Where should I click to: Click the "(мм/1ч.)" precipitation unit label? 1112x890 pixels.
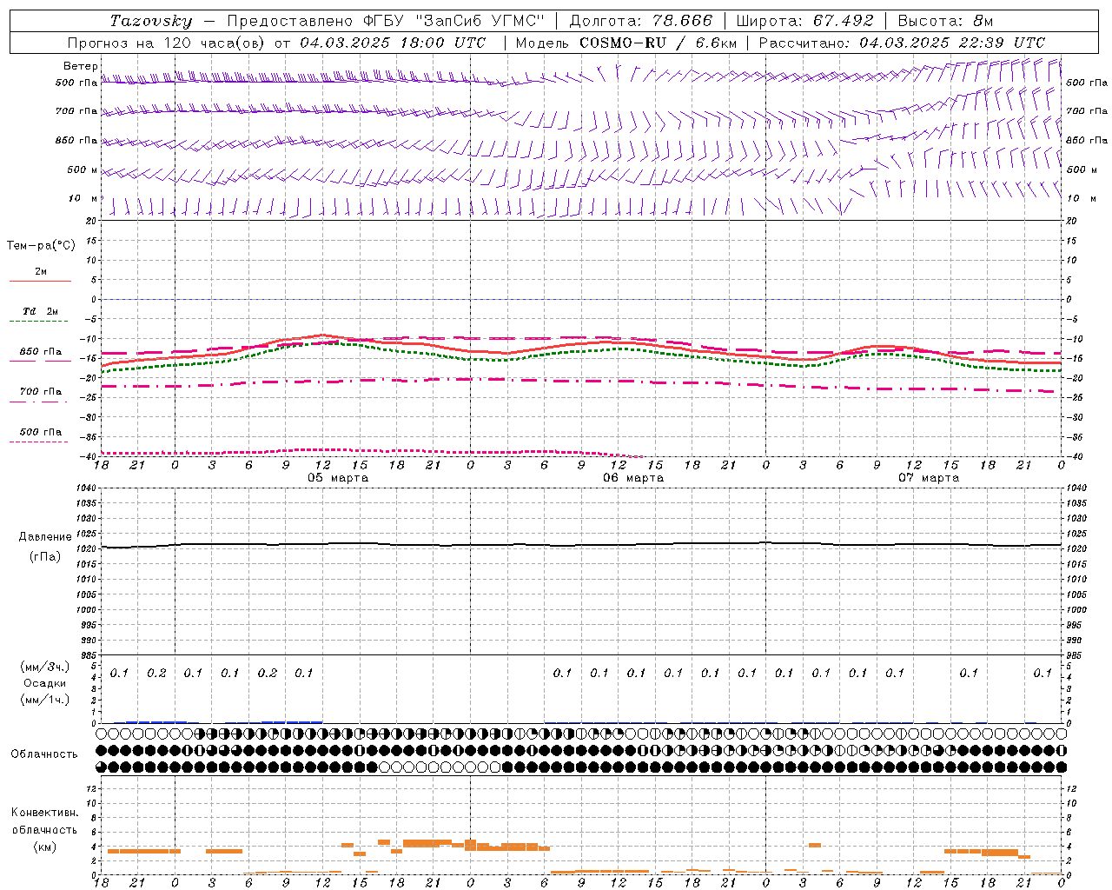45,701
